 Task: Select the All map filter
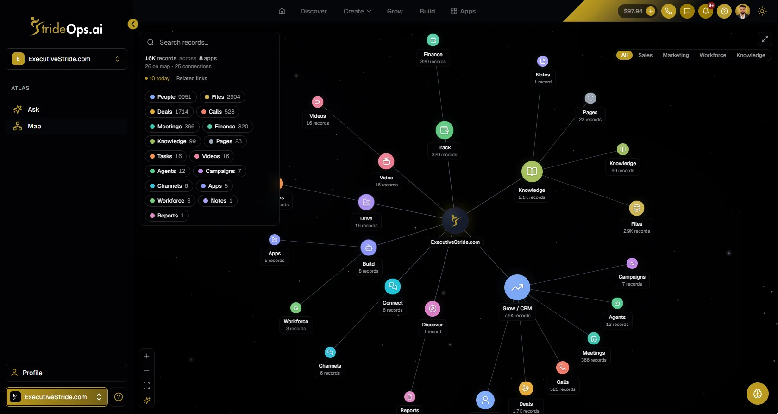[625, 55]
